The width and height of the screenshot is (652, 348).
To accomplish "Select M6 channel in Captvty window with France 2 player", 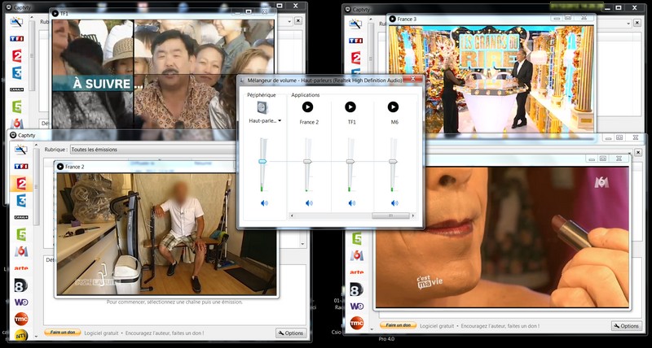I will (21, 251).
